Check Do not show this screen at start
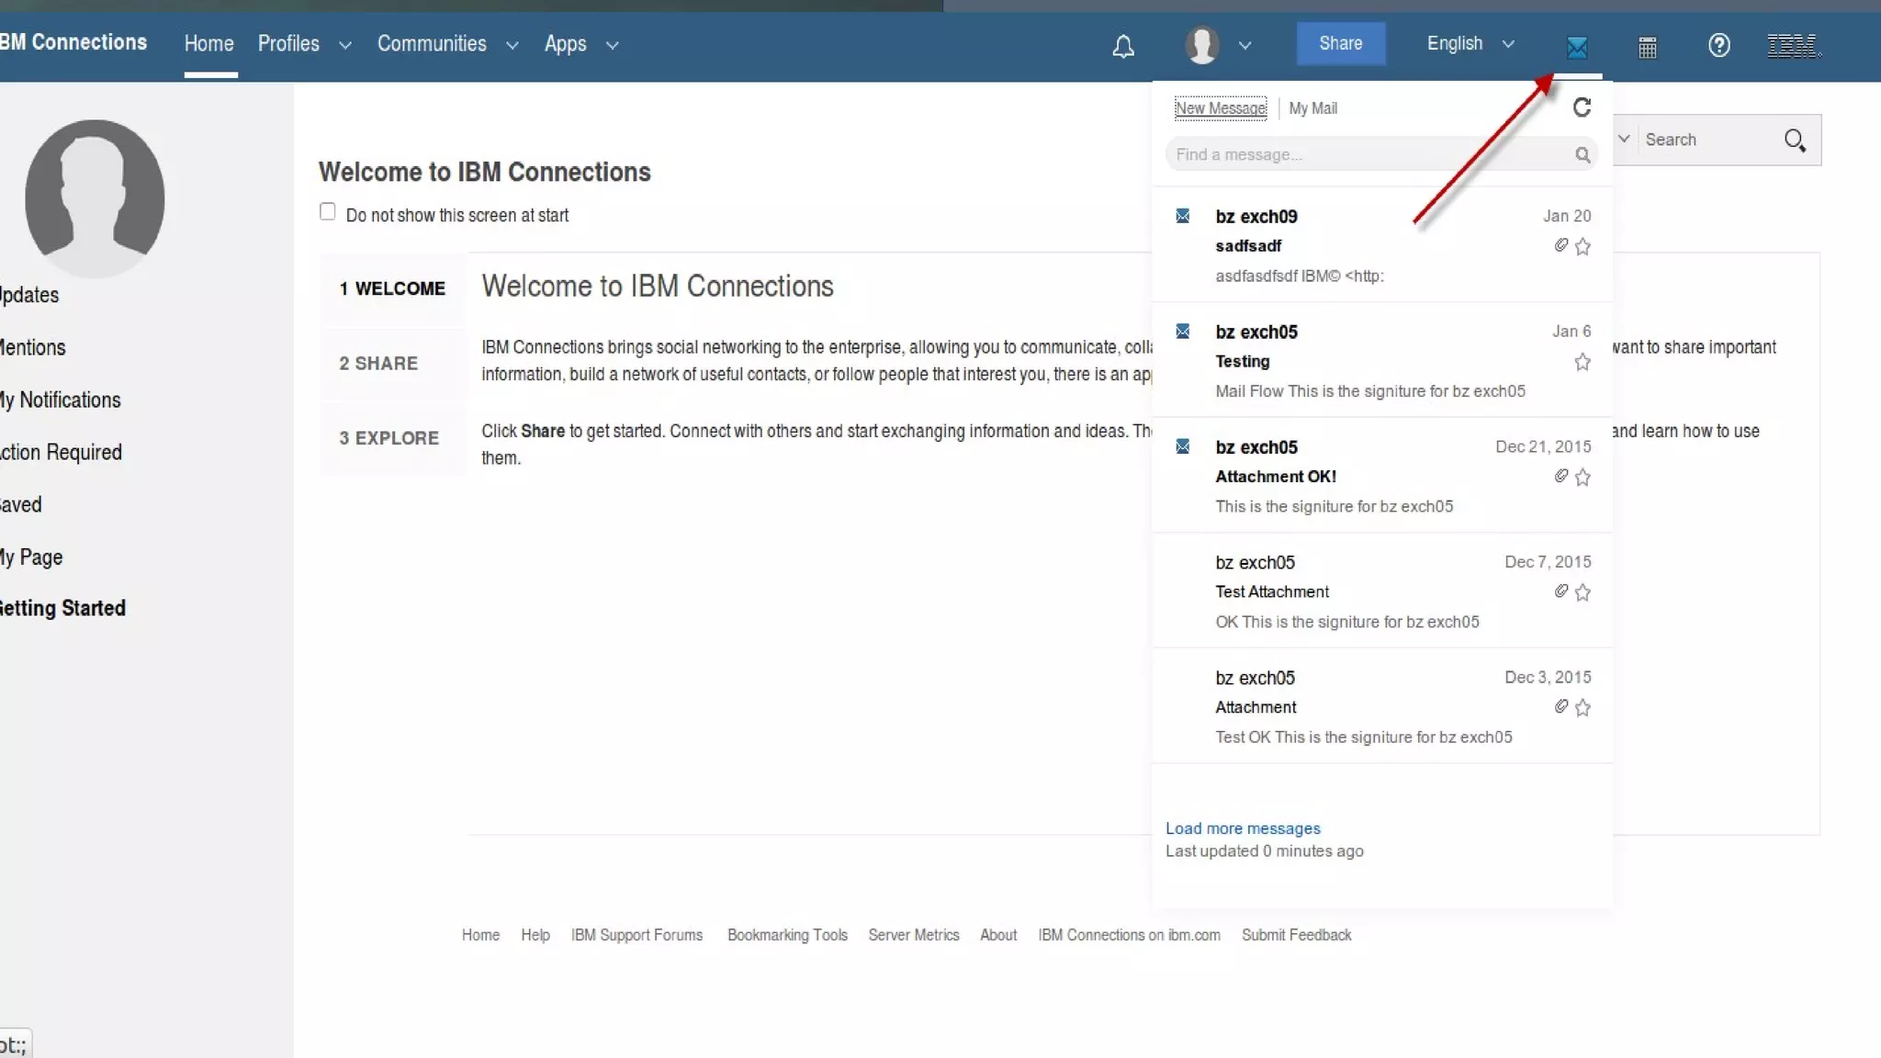The image size is (1881, 1058). pos(328,212)
